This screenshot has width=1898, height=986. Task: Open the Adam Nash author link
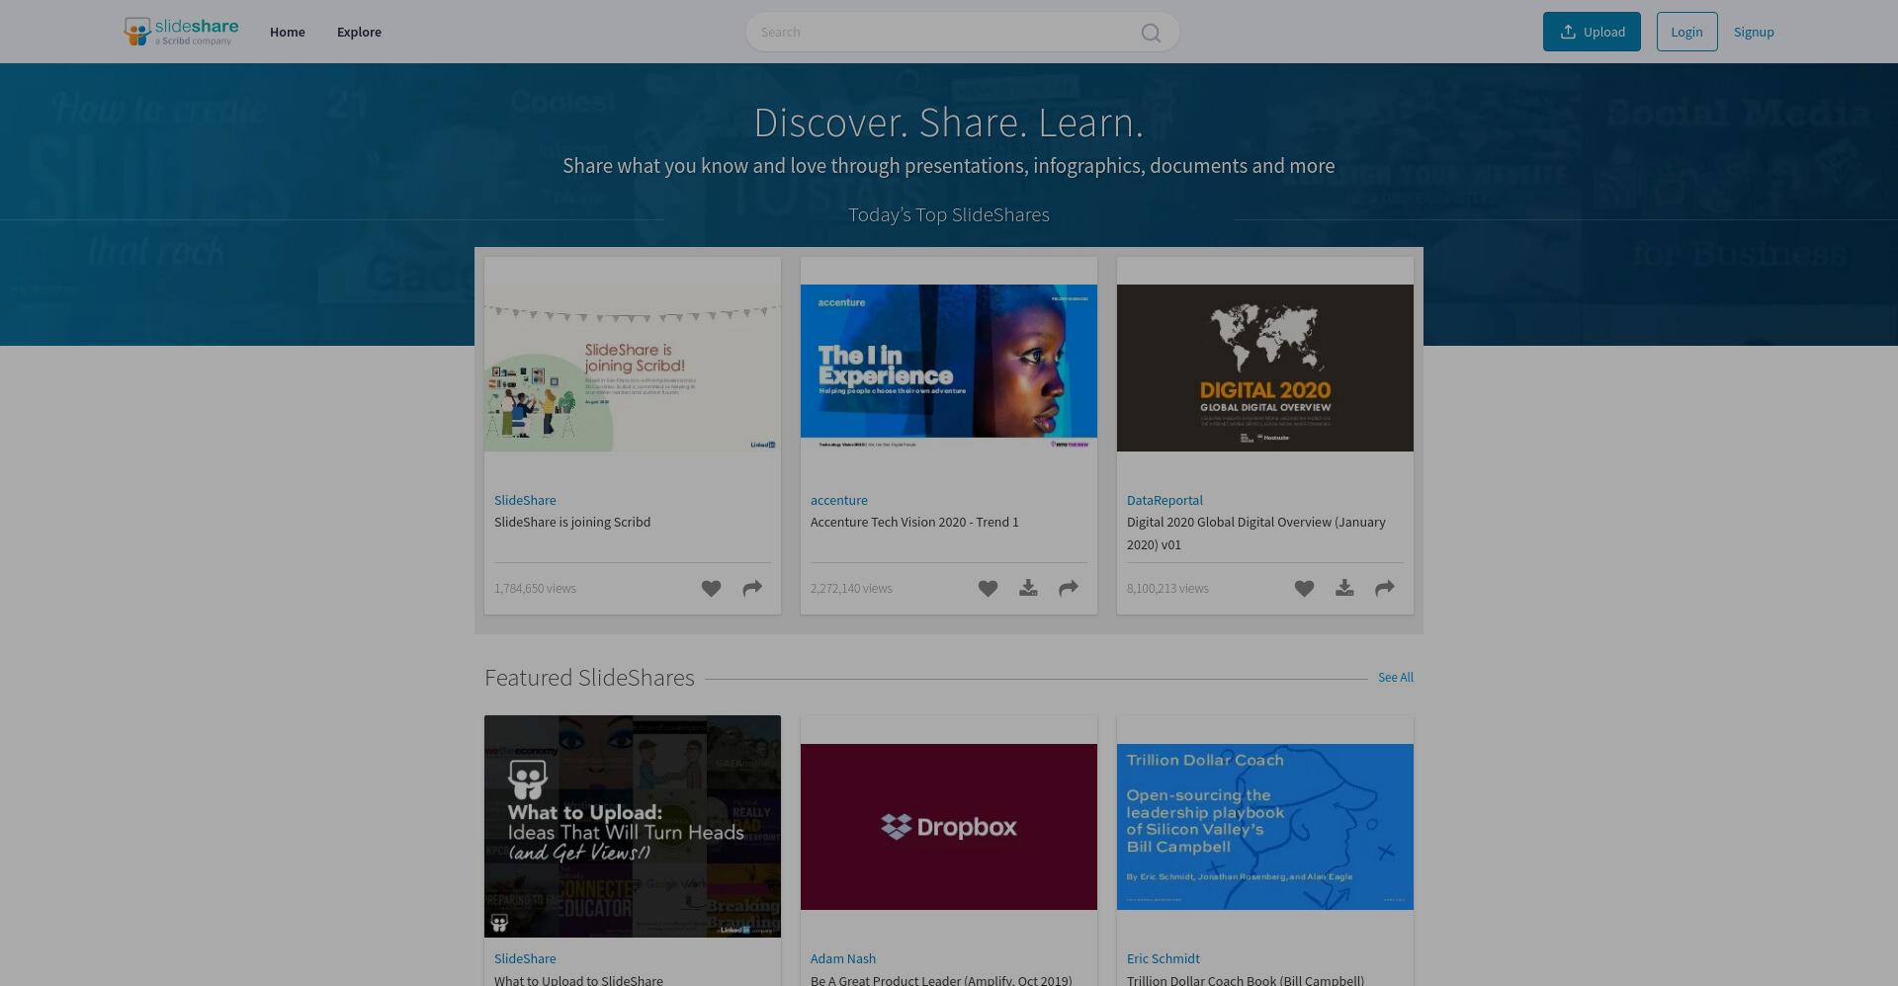click(843, 958)
